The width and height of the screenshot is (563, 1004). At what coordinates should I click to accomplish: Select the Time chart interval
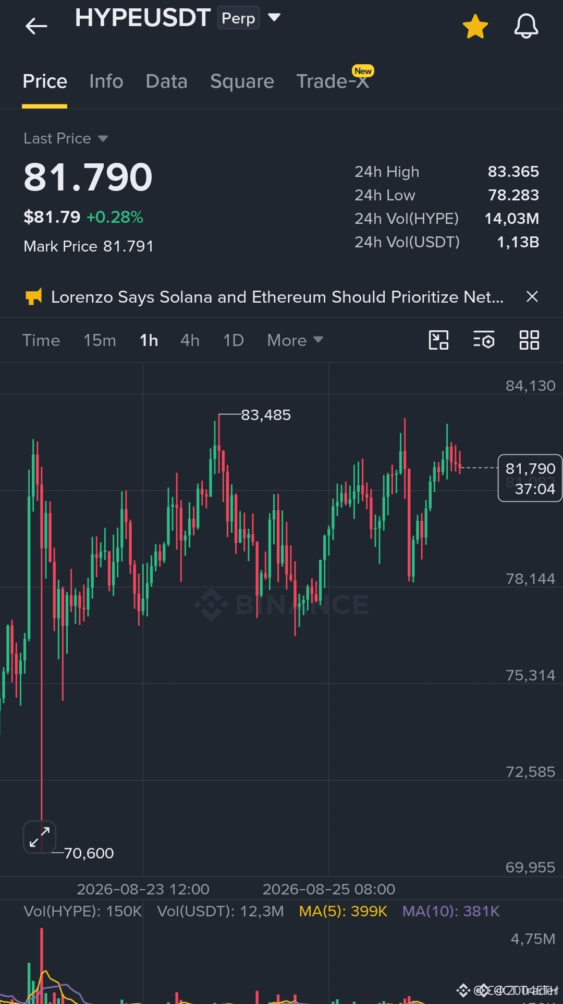[x=41, y=340]
